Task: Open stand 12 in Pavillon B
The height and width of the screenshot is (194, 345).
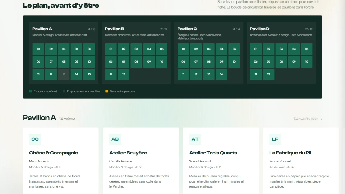Action: (123, 74)
